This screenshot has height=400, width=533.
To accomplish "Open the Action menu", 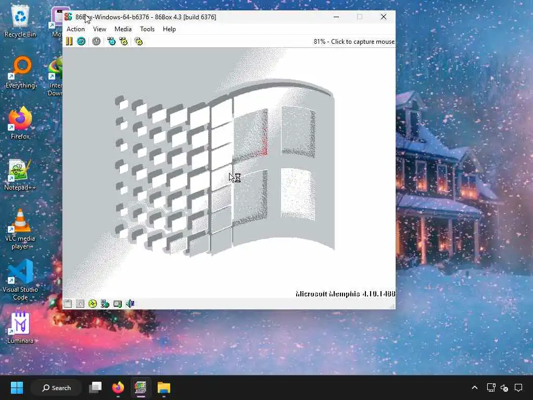I will click(75, 29).
